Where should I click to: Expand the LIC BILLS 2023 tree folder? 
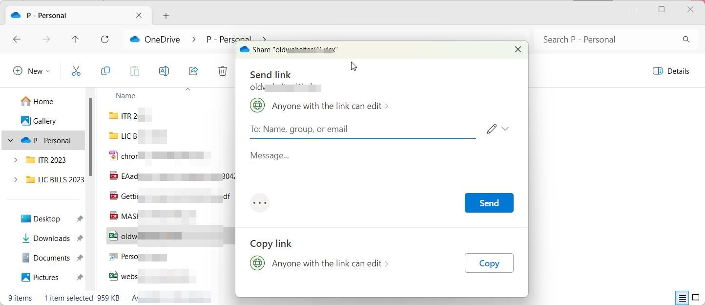(16, 179)
